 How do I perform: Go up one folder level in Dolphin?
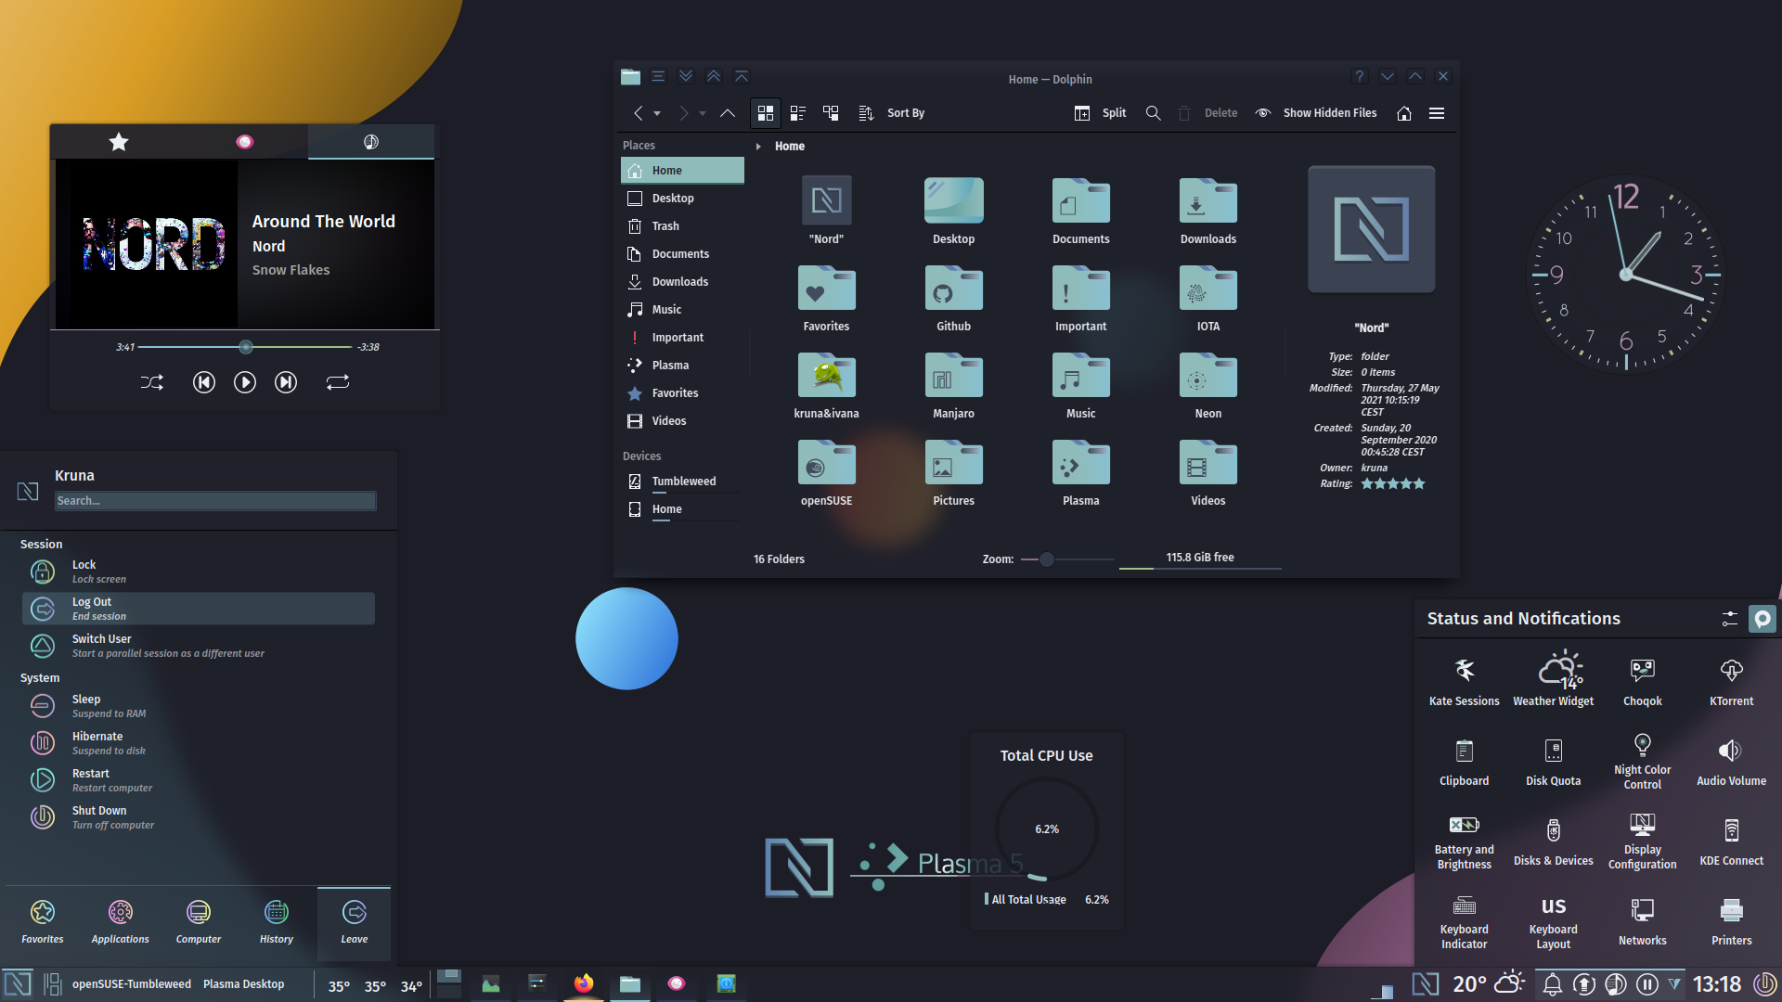point(728,113)
